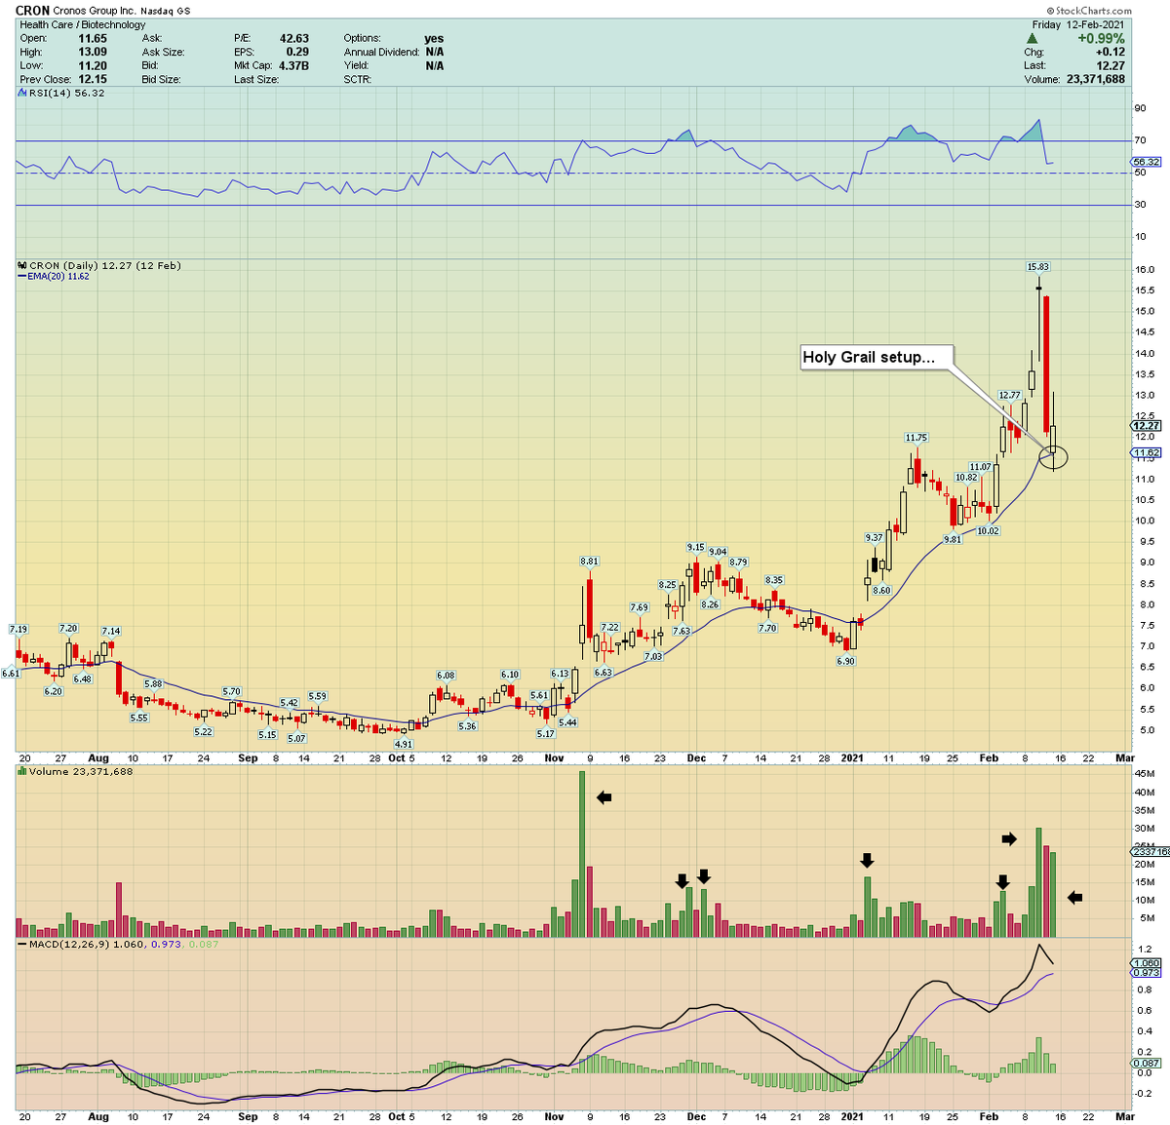1170x1125 pixels.
Task: Click the 9.81 swing low label
Action: [x=953, y=539]
